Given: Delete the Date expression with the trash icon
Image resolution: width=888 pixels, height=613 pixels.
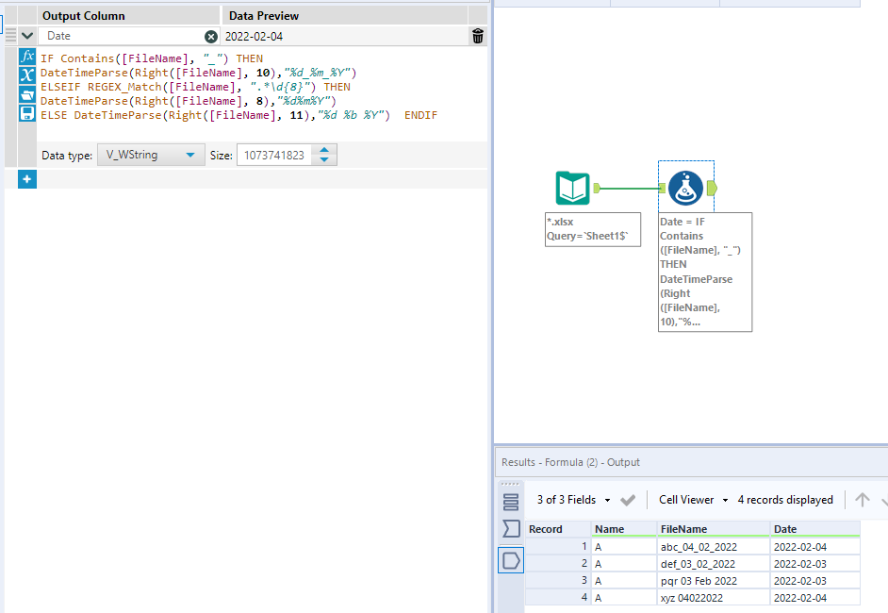Looking at the screenshot, I should 477,35.
